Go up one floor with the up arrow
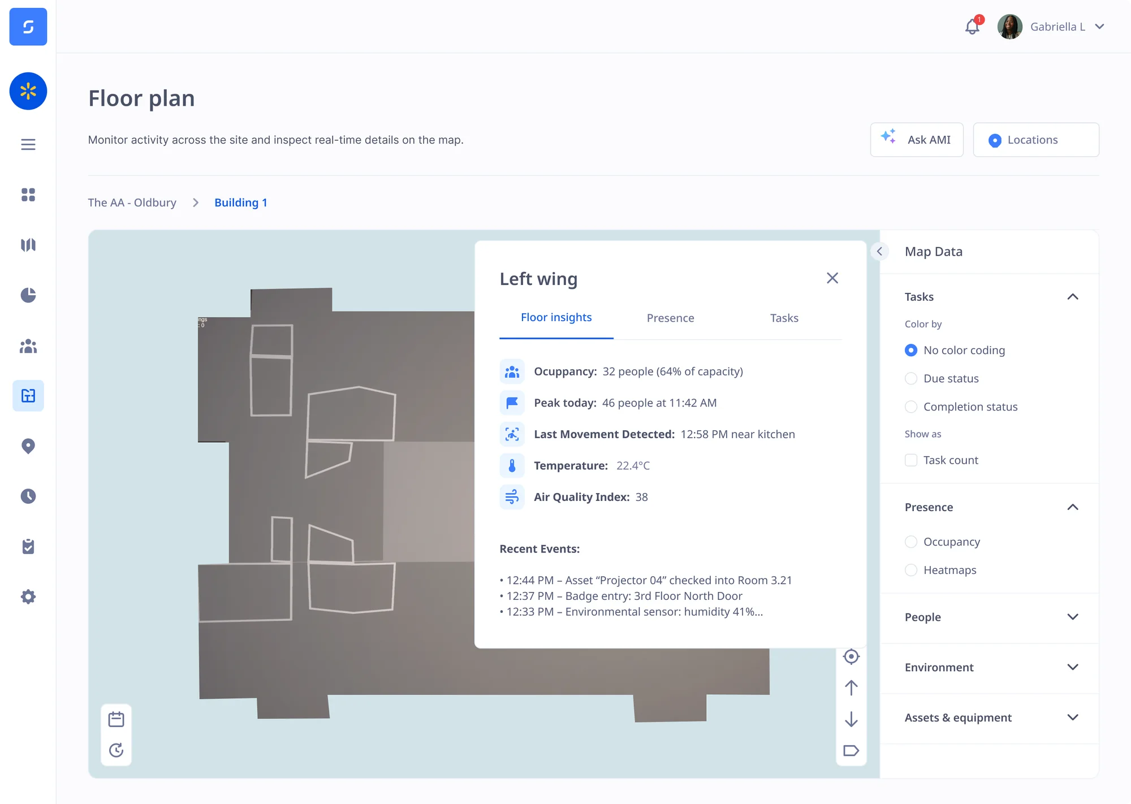Viewport: 1131px width, 804px height. (851, 688)
